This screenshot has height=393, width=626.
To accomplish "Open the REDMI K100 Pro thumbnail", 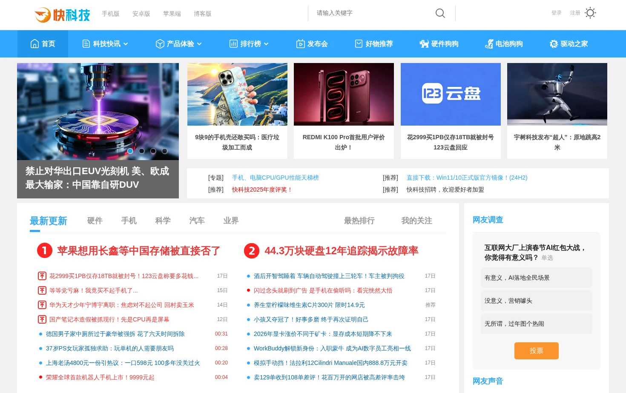I will coord(344,94).
